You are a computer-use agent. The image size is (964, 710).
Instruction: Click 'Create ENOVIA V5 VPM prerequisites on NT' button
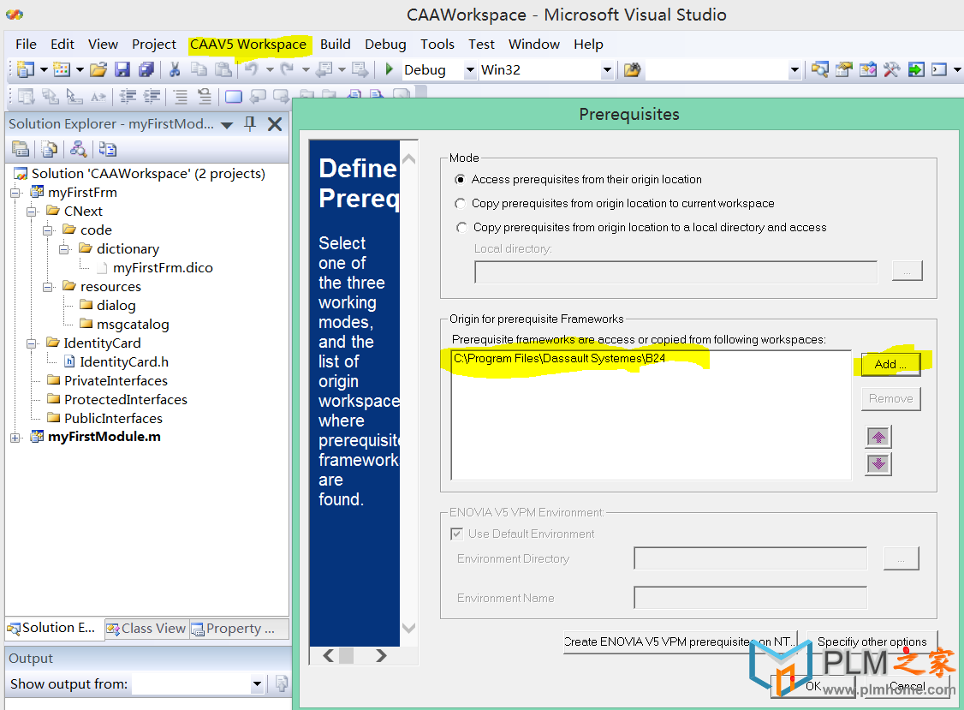point(681,641)
